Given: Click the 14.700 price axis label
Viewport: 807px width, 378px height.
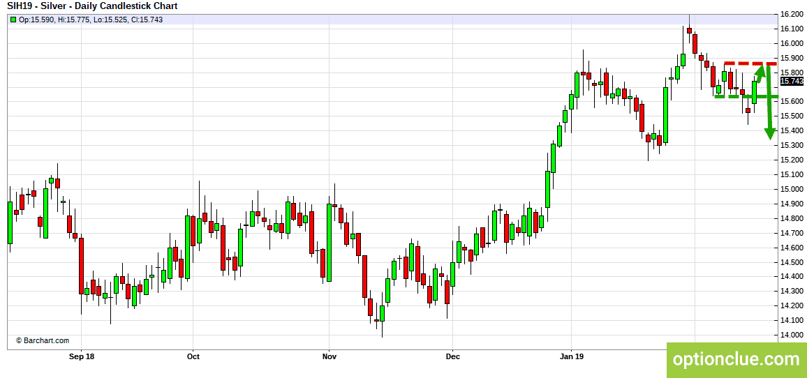Looking at the screenshot, I should [x=792, y=233].
